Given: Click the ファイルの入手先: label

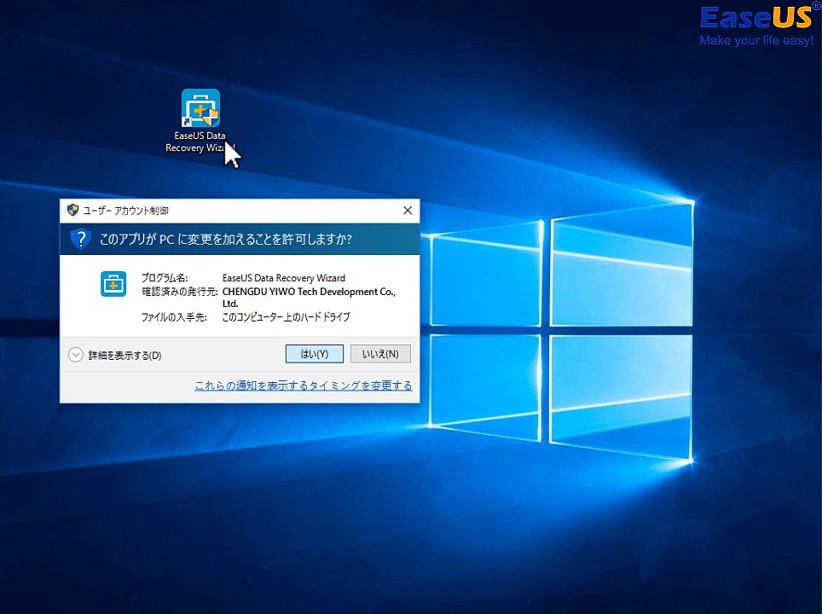Looking at the screenshot, I should (x=174, y=317).
